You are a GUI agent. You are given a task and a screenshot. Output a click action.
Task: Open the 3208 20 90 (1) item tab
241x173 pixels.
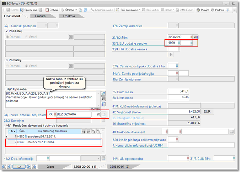coord(85,167)
